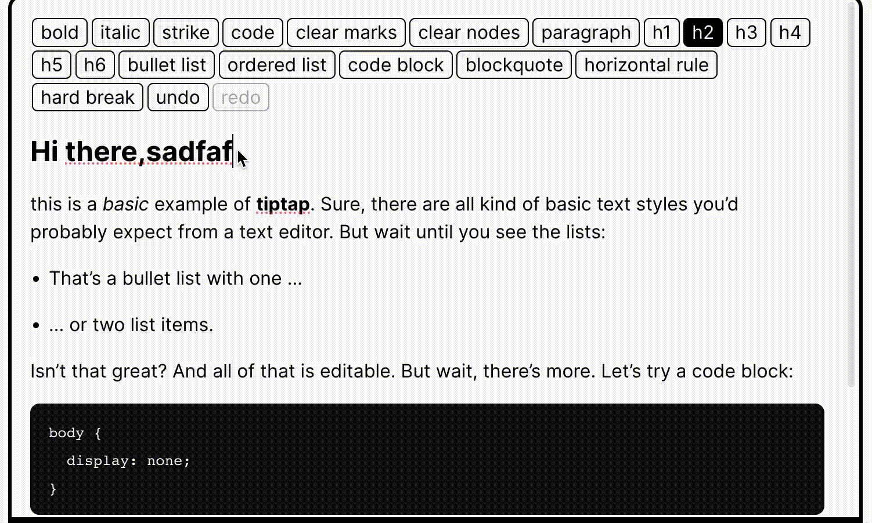Viewport: 872px width, 523px height.
Task: Apply strikethrough to text
Action: coord(185,32)
